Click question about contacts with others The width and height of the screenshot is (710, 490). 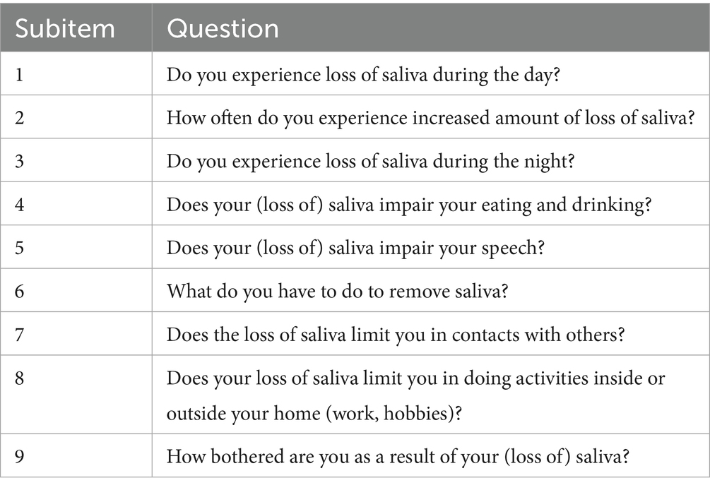tap(396, 333)
